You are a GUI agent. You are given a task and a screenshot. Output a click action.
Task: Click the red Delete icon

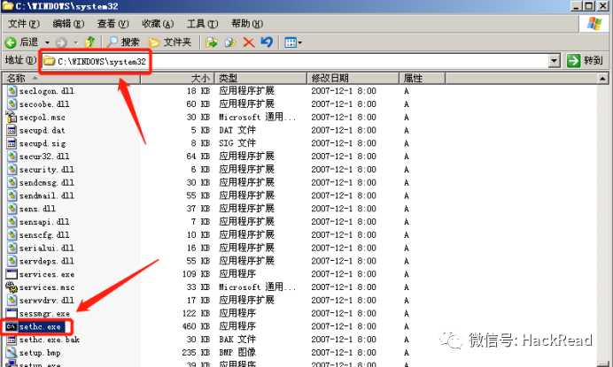249,42
